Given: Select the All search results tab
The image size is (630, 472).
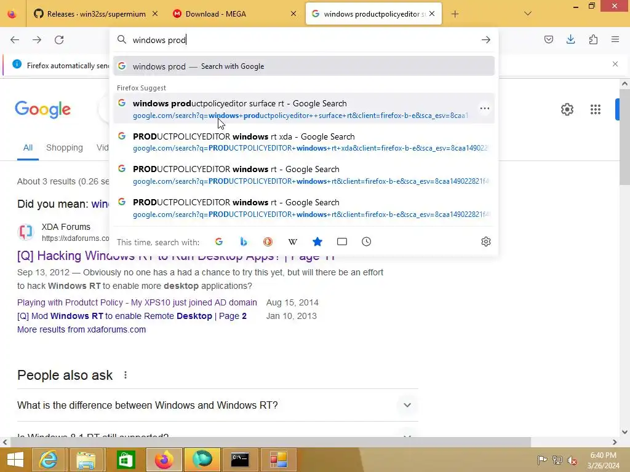Looking at the screenshot, I should (x=28, y=147).
